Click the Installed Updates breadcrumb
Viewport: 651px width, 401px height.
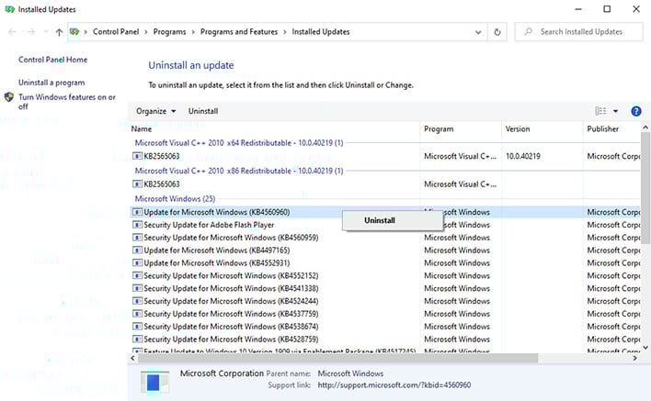click(321, 32)
